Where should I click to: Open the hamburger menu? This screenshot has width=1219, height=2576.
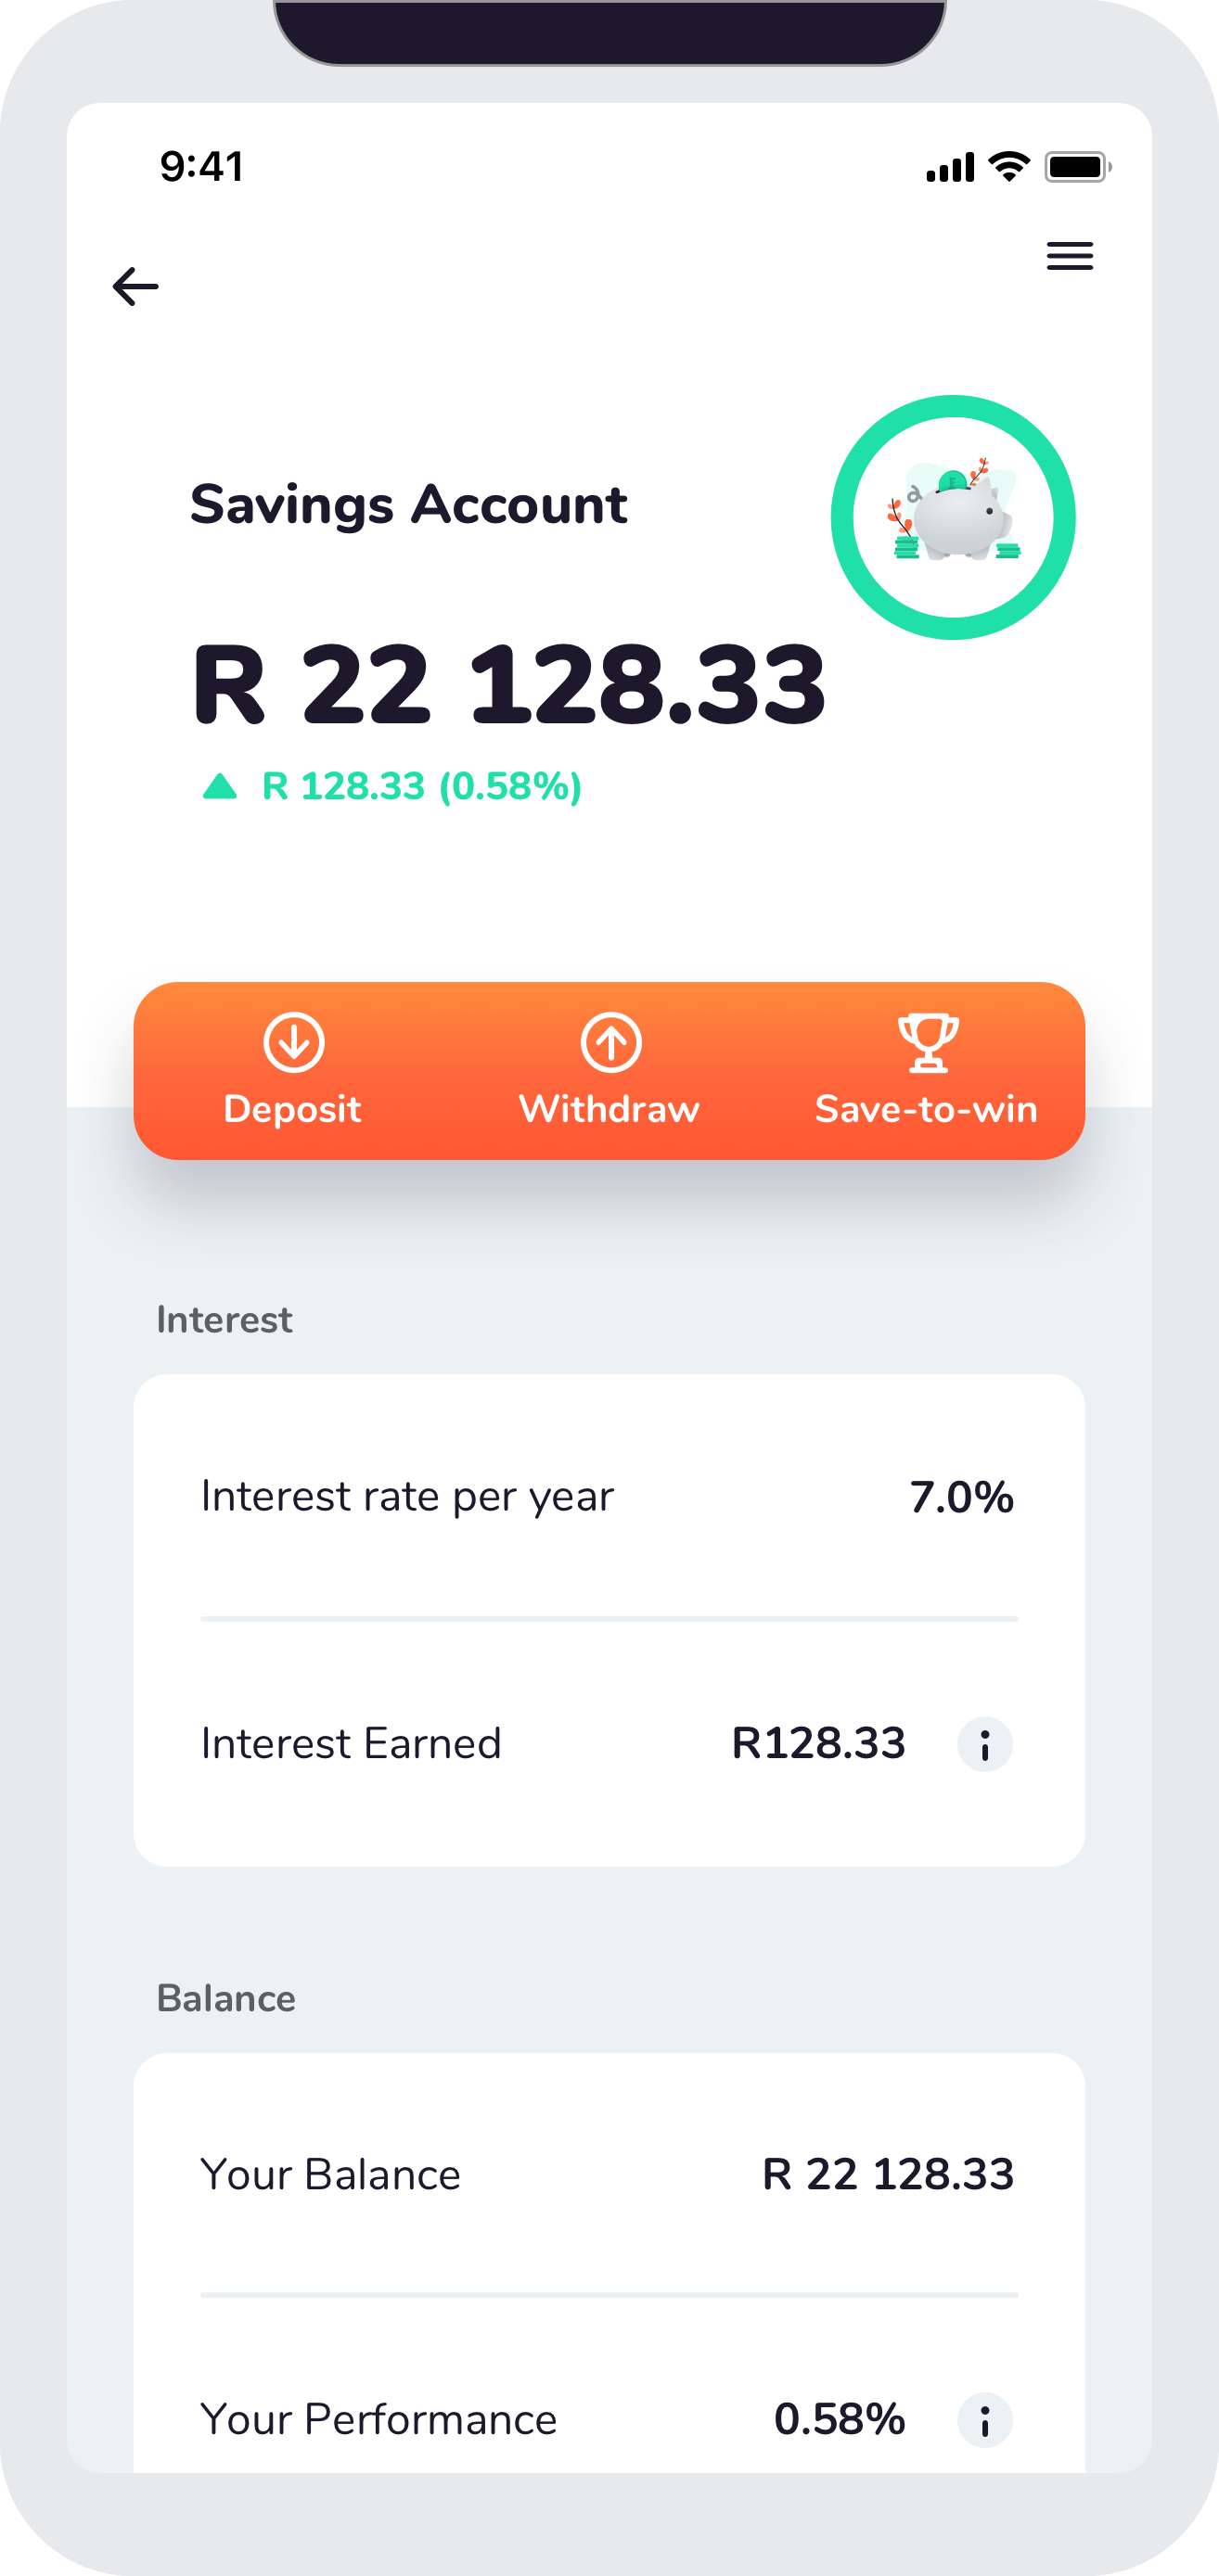[x=1069, y=257]
